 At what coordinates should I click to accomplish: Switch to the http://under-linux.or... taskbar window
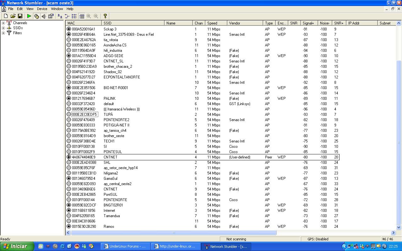coord(175,247)
